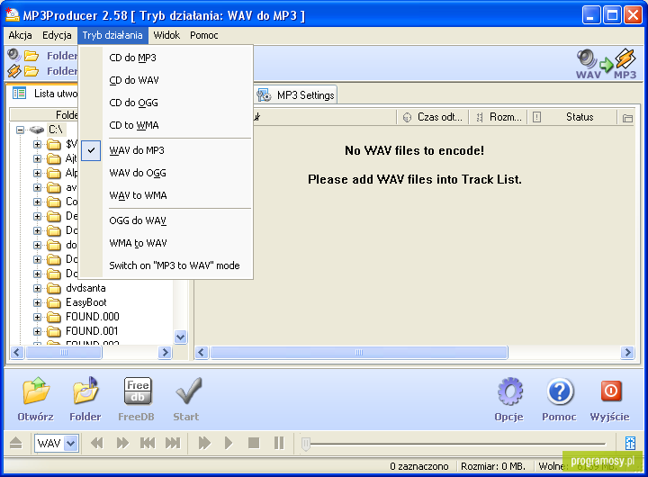Screen dimensions: 648x477
Task: Sort by Status column
Action: click(572, 117)
